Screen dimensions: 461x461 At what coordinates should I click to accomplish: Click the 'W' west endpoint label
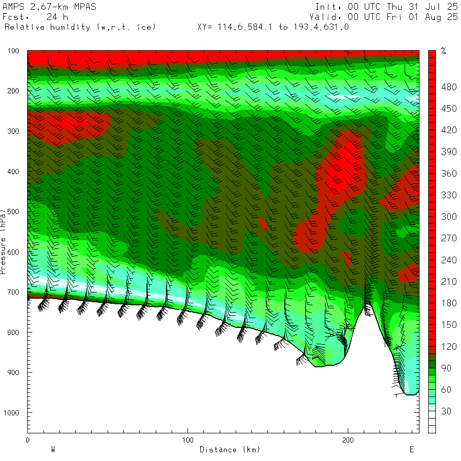53,450
